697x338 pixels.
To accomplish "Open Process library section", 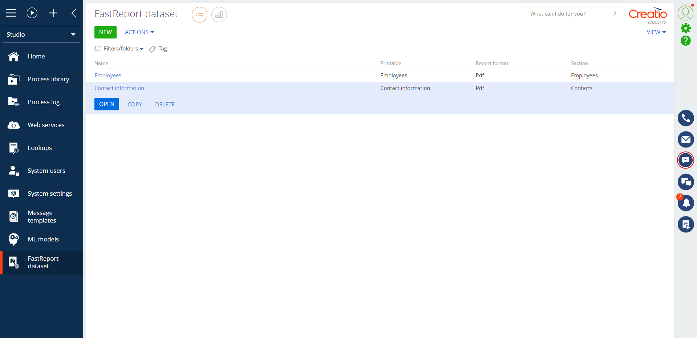I will click(x=48, y=79).
